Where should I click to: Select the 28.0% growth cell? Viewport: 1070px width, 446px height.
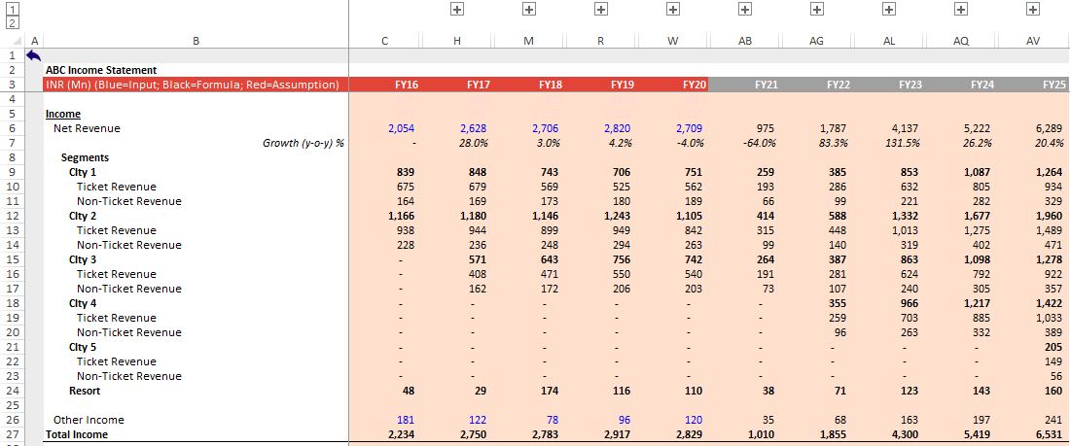click(475, 143)
